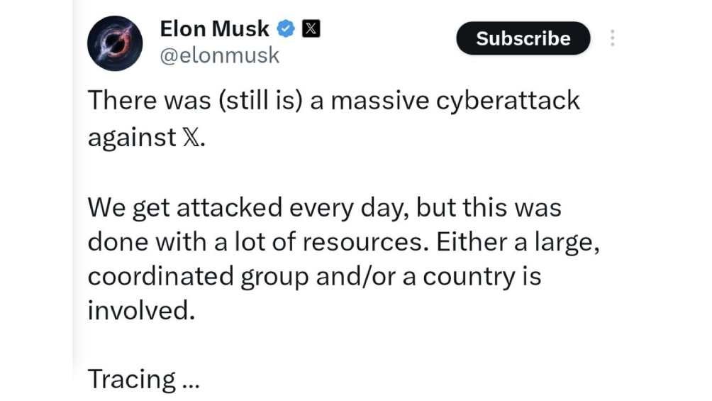Click the X affiliation badge icon
This screenshot has width=712, height=401.
tap(311, 29)
